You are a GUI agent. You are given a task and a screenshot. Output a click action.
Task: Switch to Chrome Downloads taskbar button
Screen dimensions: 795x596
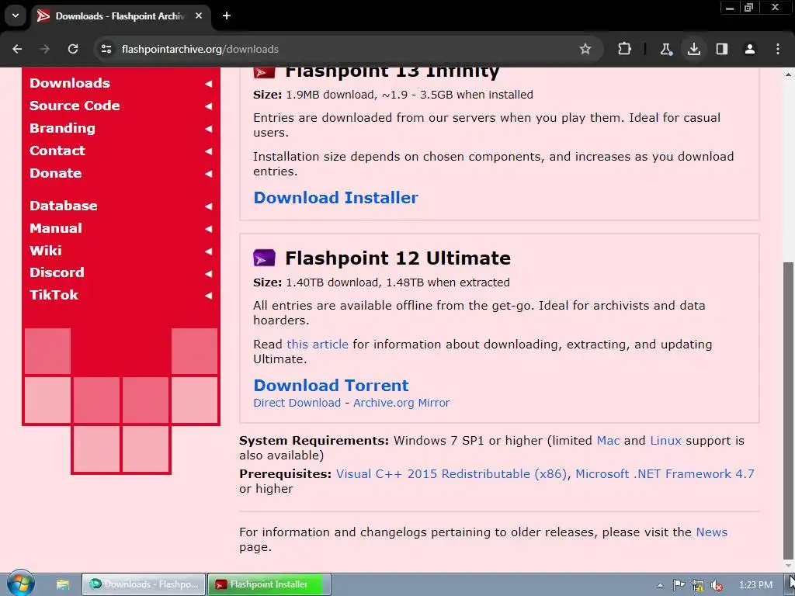point(144,584)
